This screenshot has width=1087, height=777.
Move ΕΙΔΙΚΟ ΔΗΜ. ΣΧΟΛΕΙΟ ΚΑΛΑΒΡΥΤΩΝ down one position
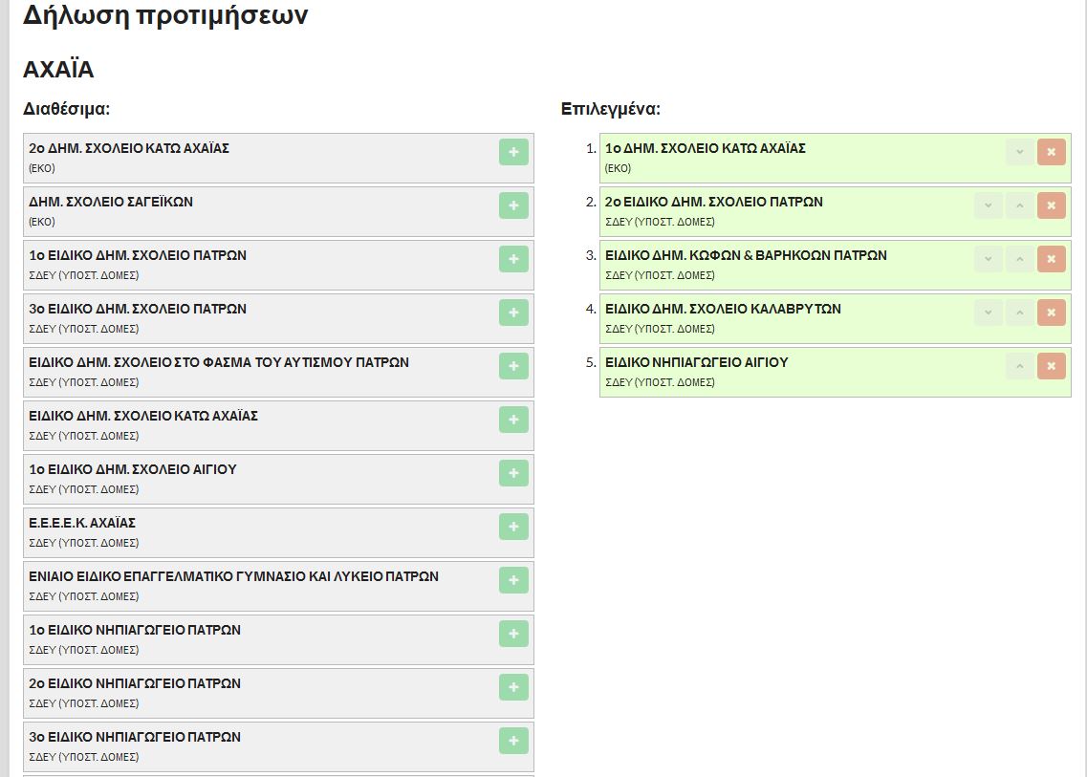988,313
